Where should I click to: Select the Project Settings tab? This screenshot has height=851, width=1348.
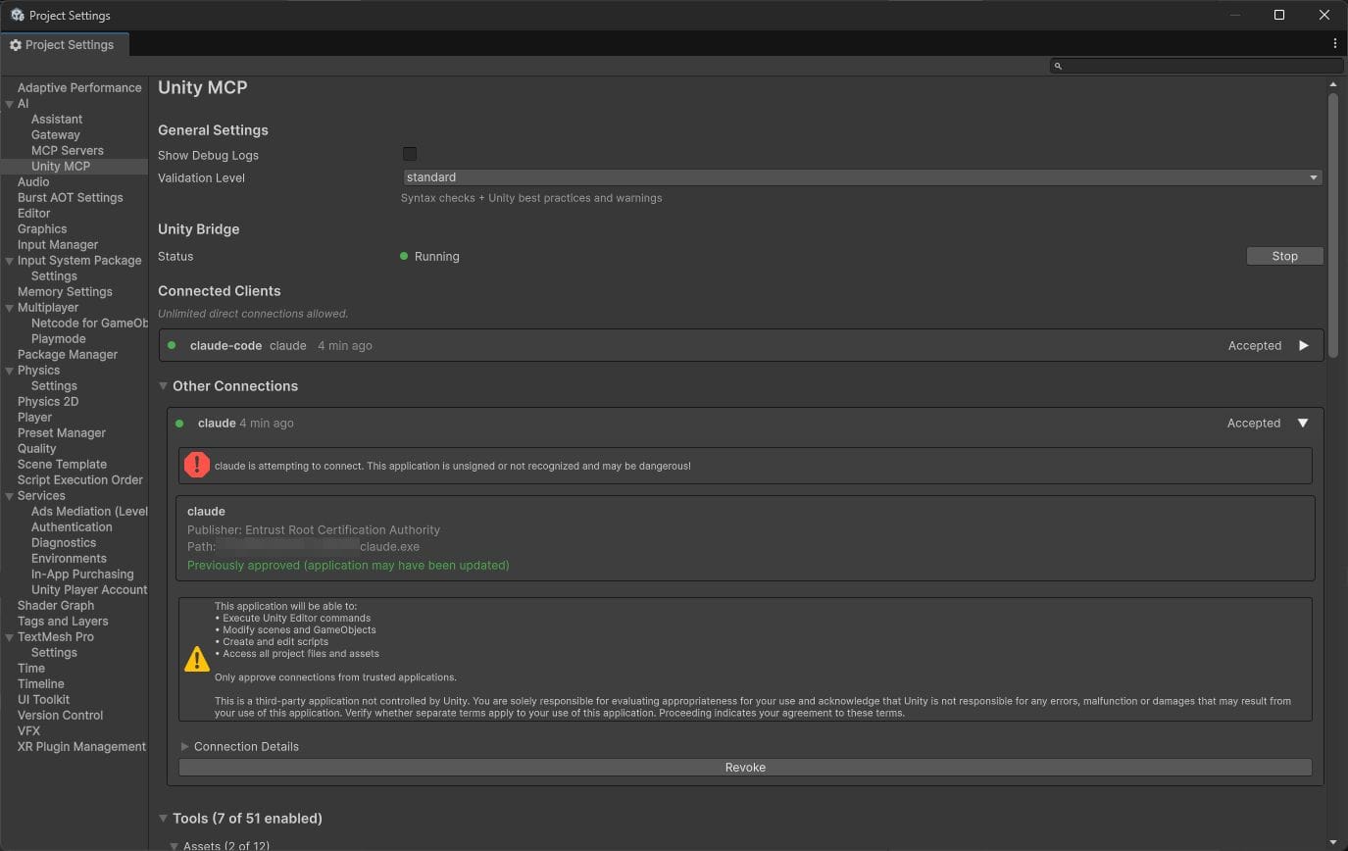64,44
